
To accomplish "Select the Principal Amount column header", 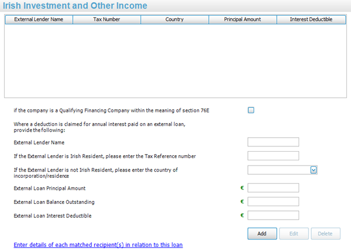I will point(243,19).
